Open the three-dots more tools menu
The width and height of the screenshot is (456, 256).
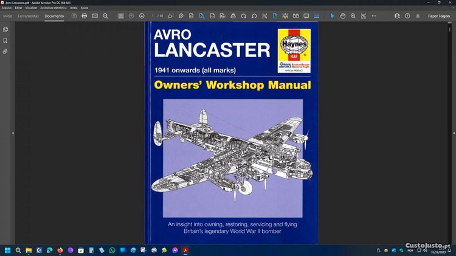pos(374,16)
